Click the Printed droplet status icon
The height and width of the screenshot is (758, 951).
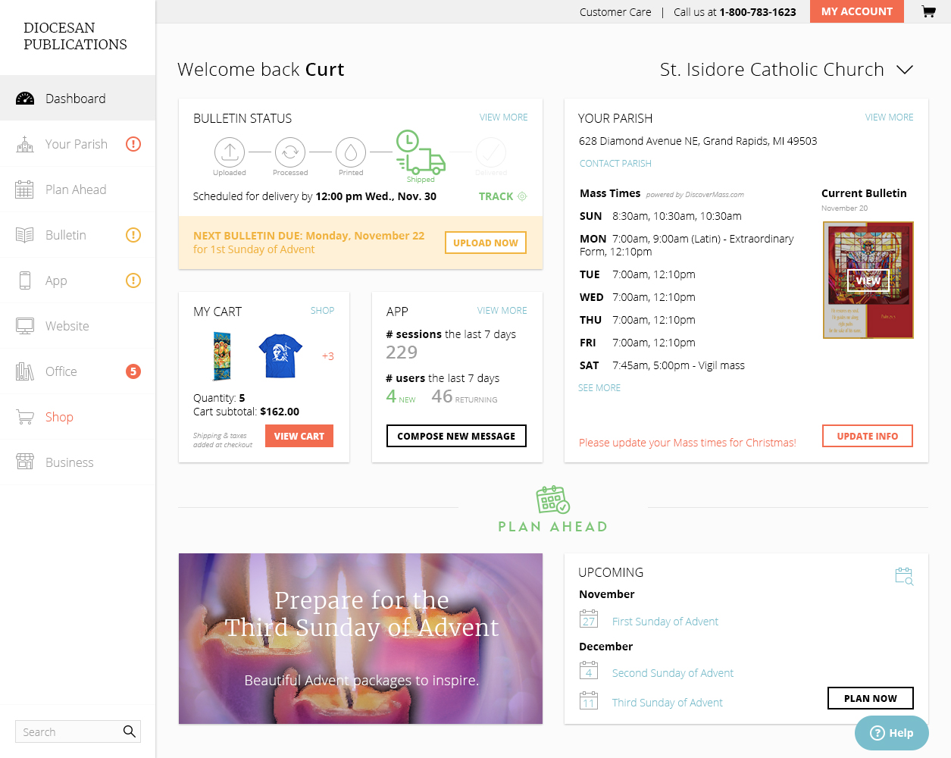pyautogui.click(x=351, y=152)
